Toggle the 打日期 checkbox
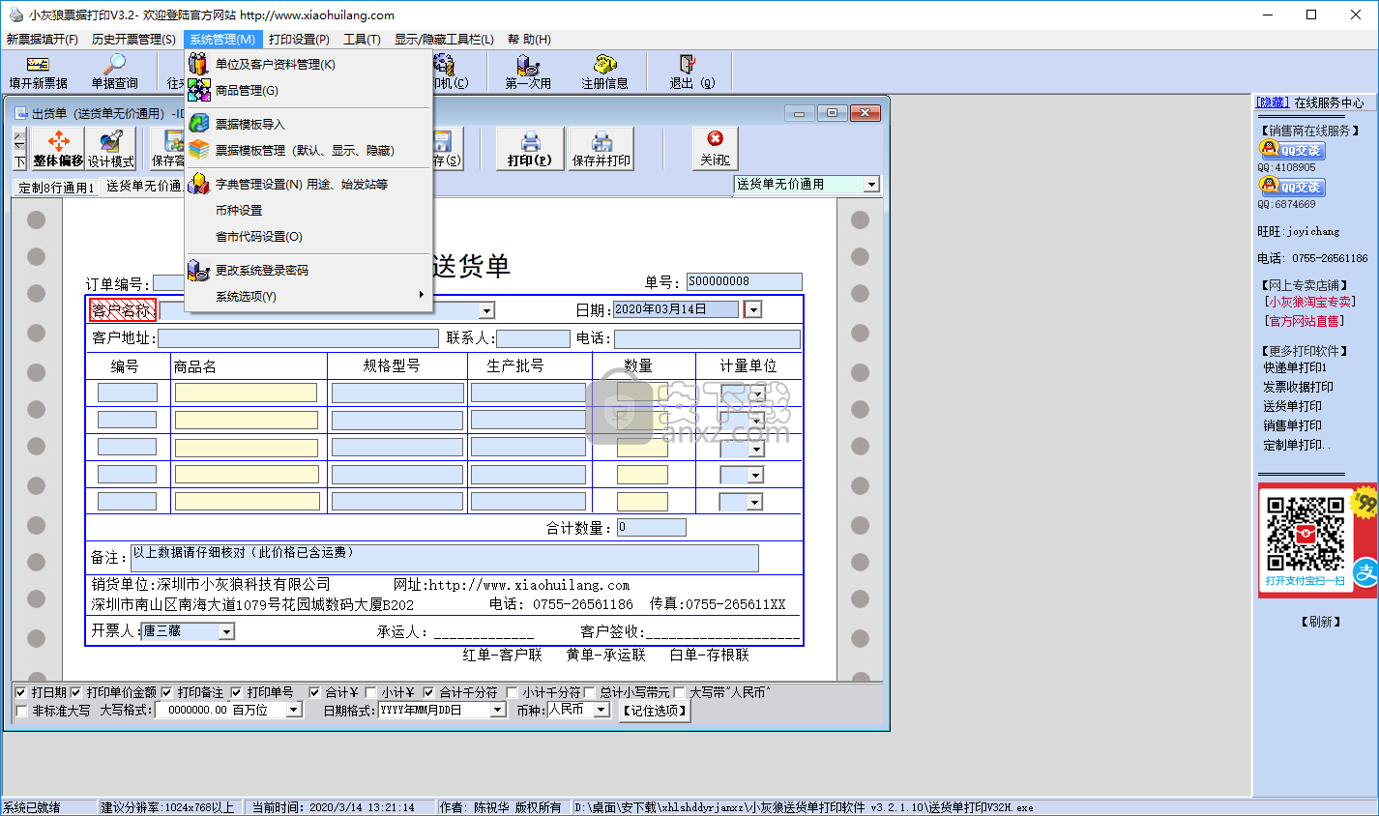Viewport: 1379px width, 816px height. coord(21,692)
